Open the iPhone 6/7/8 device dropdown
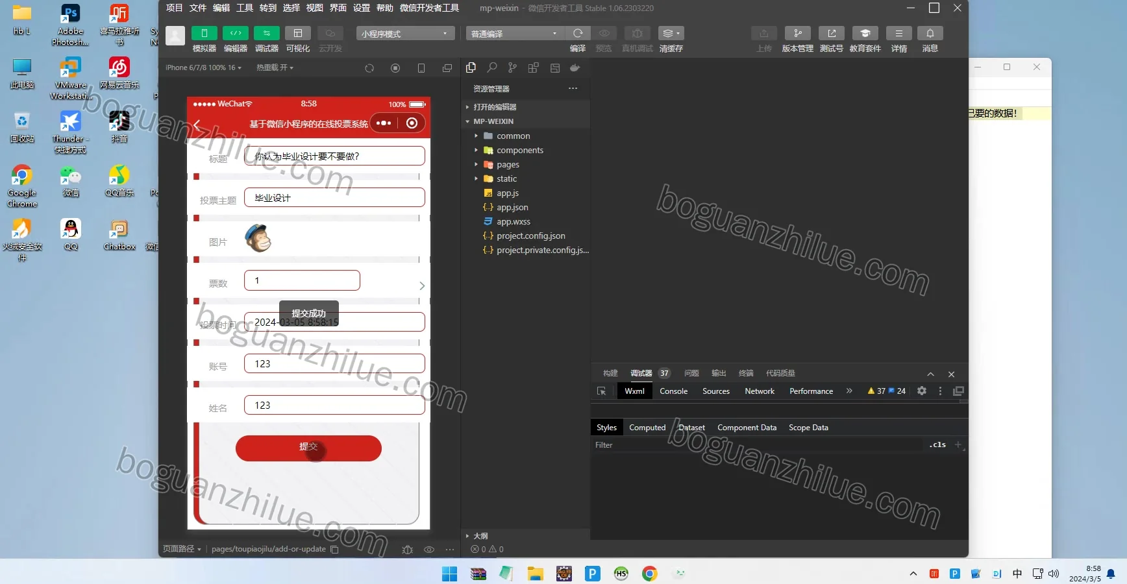The image size is (1127, 584). coord(203,67)
